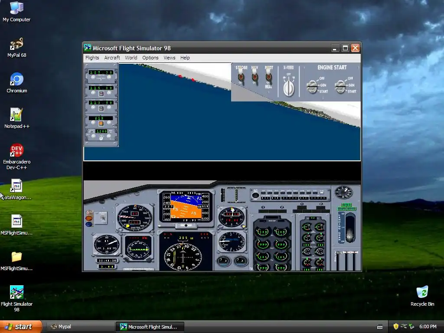Click the security shield tray icon
444x333 pixels.
coord(396,326)
